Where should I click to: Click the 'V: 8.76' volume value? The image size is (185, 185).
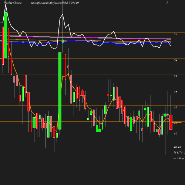[x=178, y=152]
